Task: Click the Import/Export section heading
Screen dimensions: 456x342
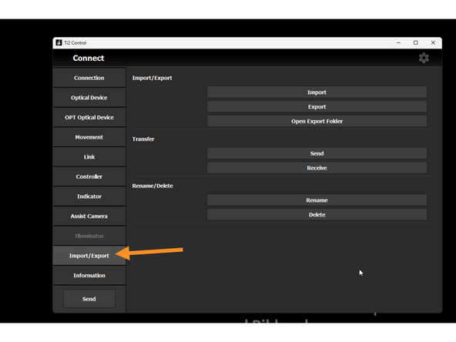Action: pyautogui.click(x=152, y=78)
